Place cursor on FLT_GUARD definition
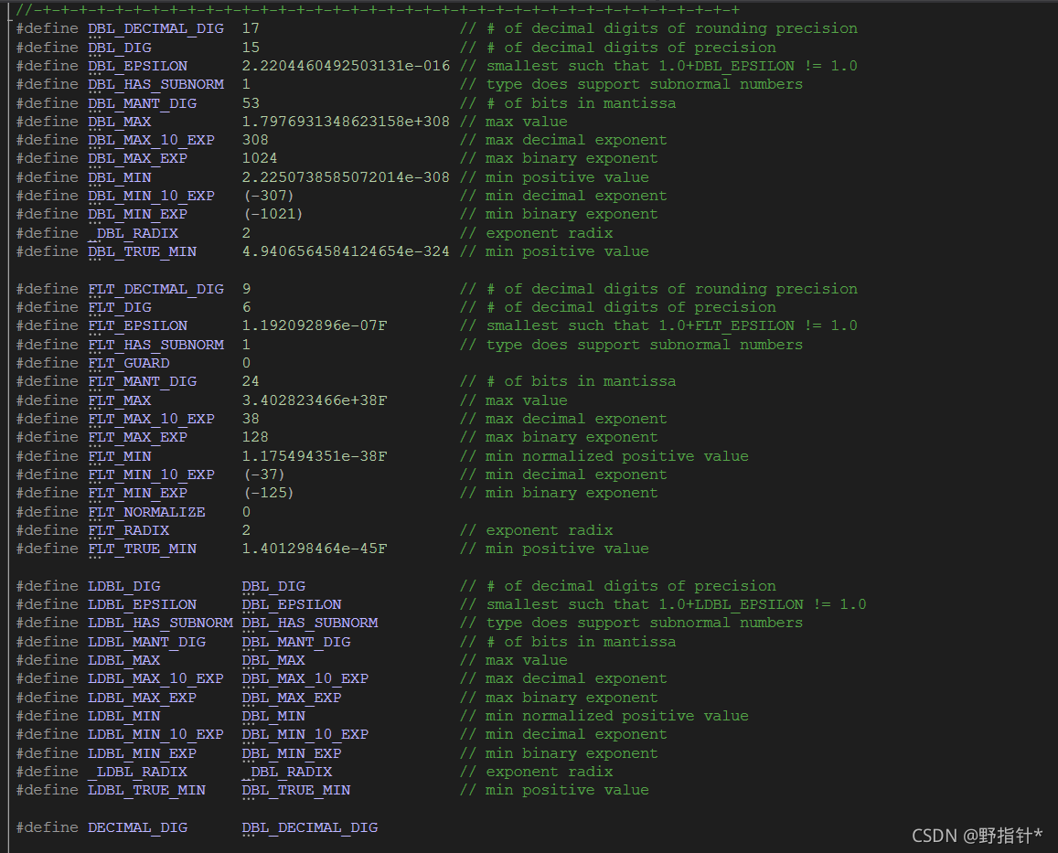Screen dimensions: 1058x853 tap(129, 362)
